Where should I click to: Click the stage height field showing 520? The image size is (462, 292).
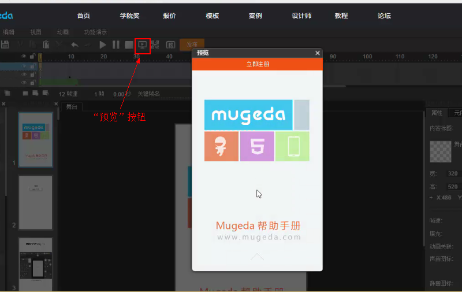[x=453, y=186]
